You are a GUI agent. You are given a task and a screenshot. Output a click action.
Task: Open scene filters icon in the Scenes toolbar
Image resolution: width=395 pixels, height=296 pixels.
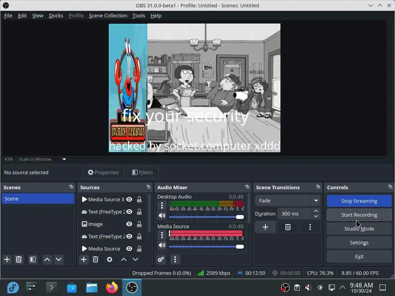tap(33, 259)
